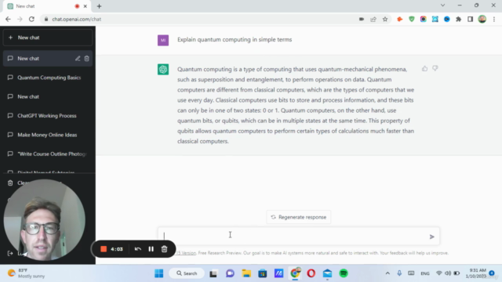The width and height of the screenshot is (502, 282).
Task: Open the Chrome profile avatar
Action: click(482, 19)
